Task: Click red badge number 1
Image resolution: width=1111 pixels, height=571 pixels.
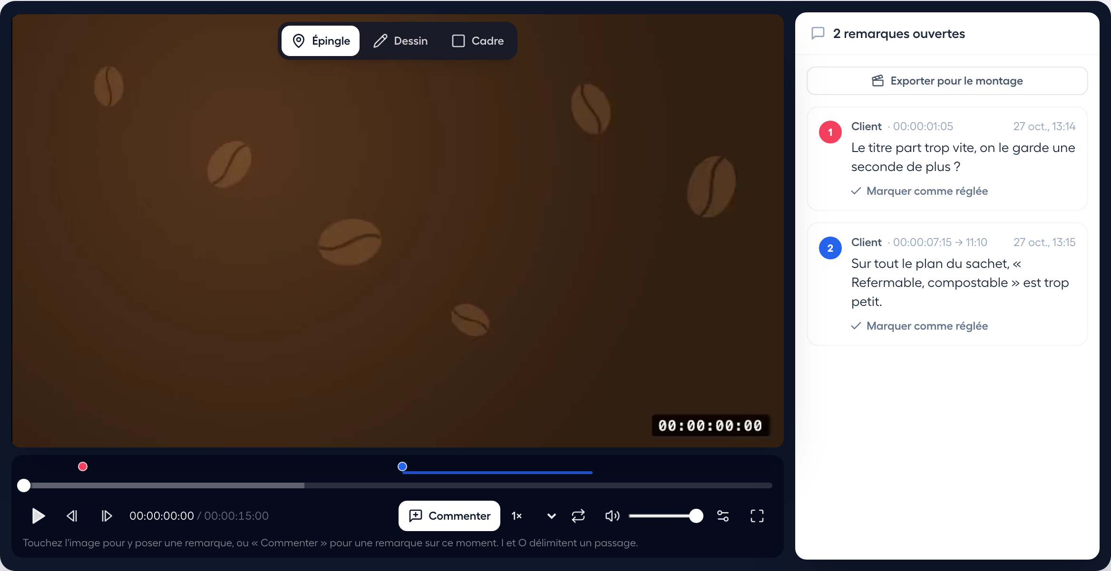Action: point(830,132)
